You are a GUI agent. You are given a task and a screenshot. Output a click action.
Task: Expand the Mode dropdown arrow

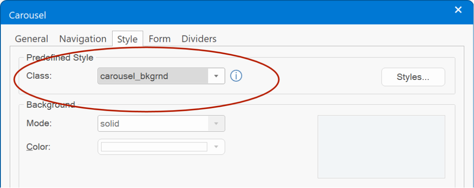click(216, 124)
